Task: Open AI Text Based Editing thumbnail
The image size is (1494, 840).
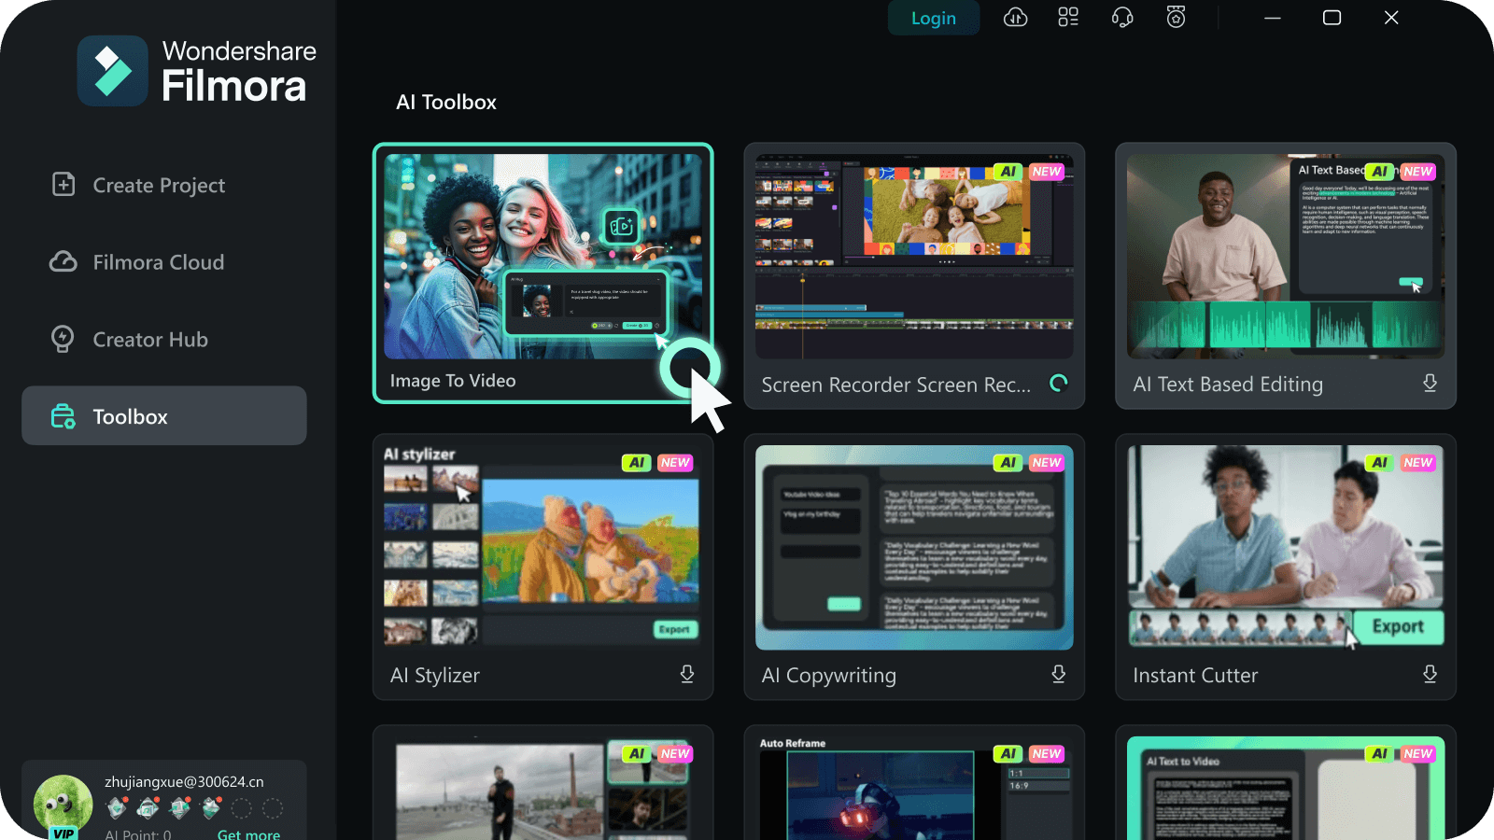Action: point(1286,256)
